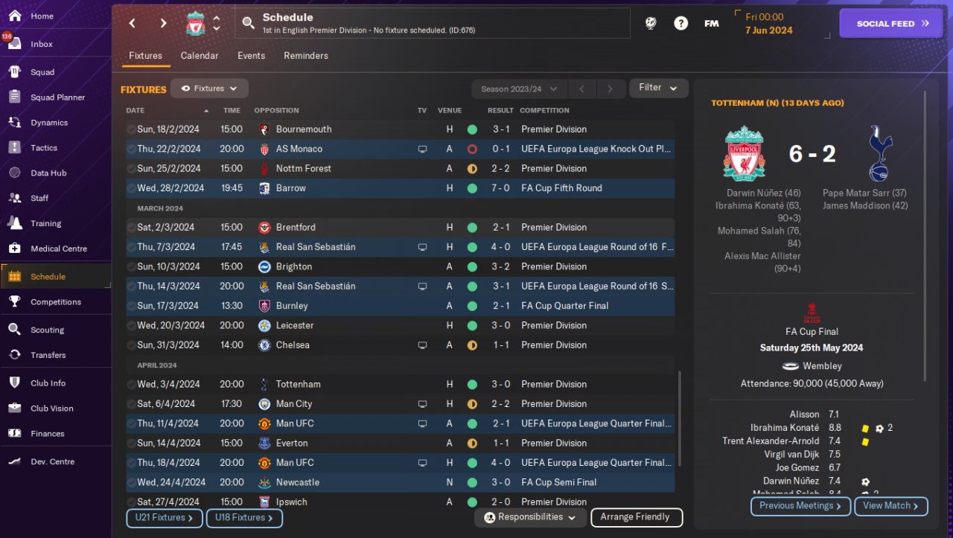Screen dimensions: 953x538
Task: Toggle check mark on Man City fixture
Action: click(x=131, y=404)
